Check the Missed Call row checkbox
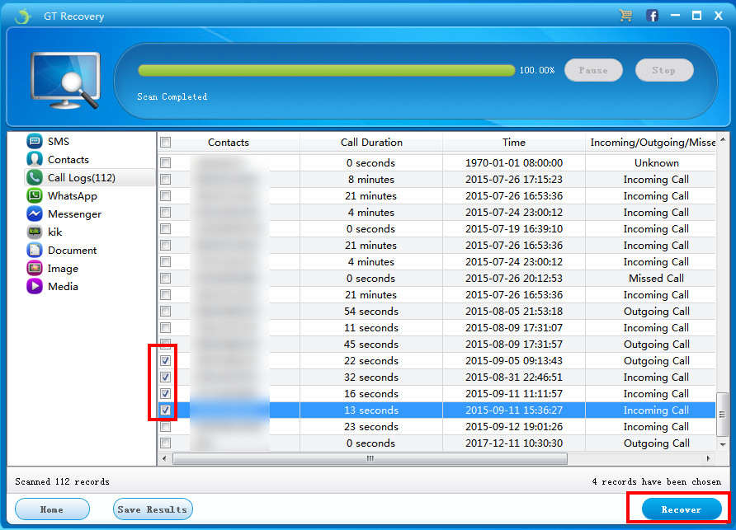This screenshot has width=736, height=530. point(165,278)
